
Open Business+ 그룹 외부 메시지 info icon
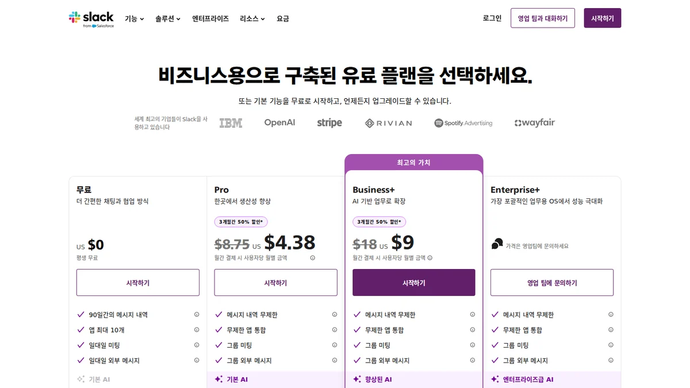point(473,360)
